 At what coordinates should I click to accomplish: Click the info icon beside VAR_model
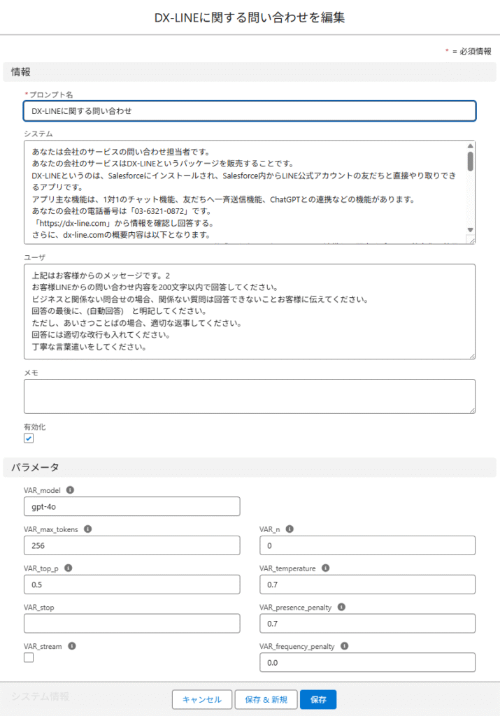pyautogui.click(x=70, y=490)
